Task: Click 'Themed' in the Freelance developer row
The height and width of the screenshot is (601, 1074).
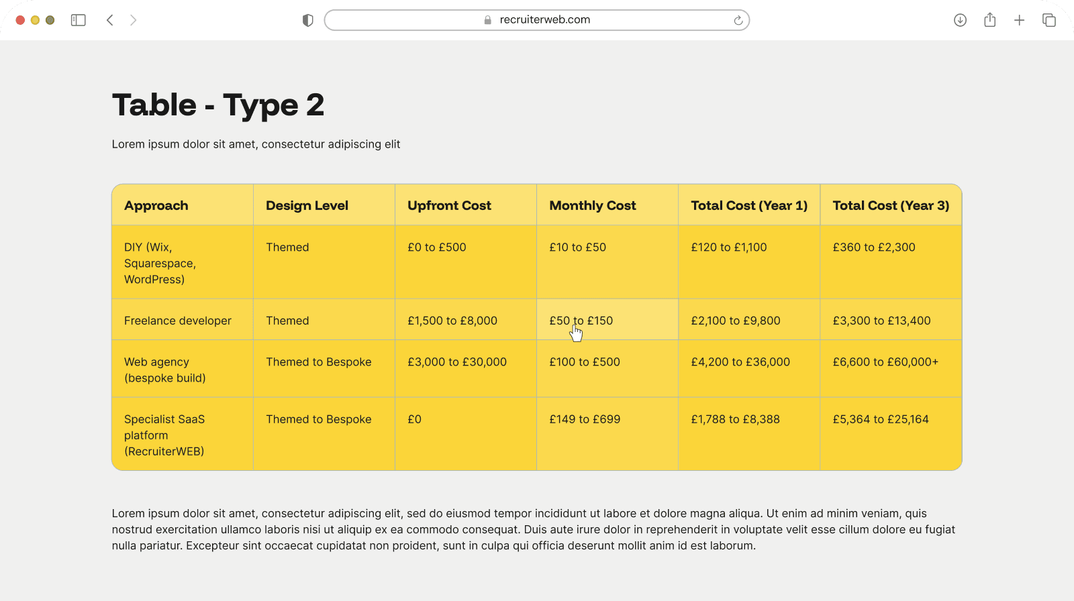Action: [324, 320]
